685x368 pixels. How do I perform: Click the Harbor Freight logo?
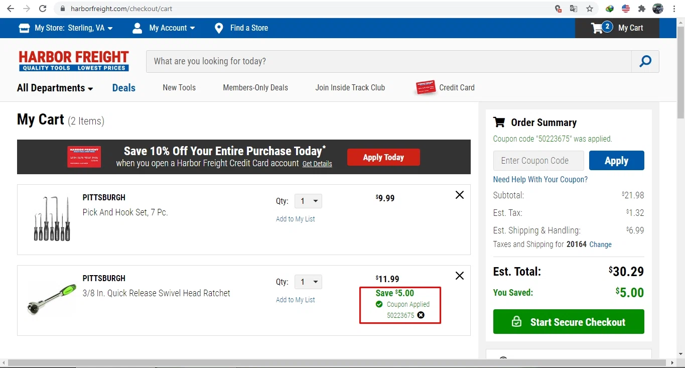pyautogui.click(x=74, y=61)
